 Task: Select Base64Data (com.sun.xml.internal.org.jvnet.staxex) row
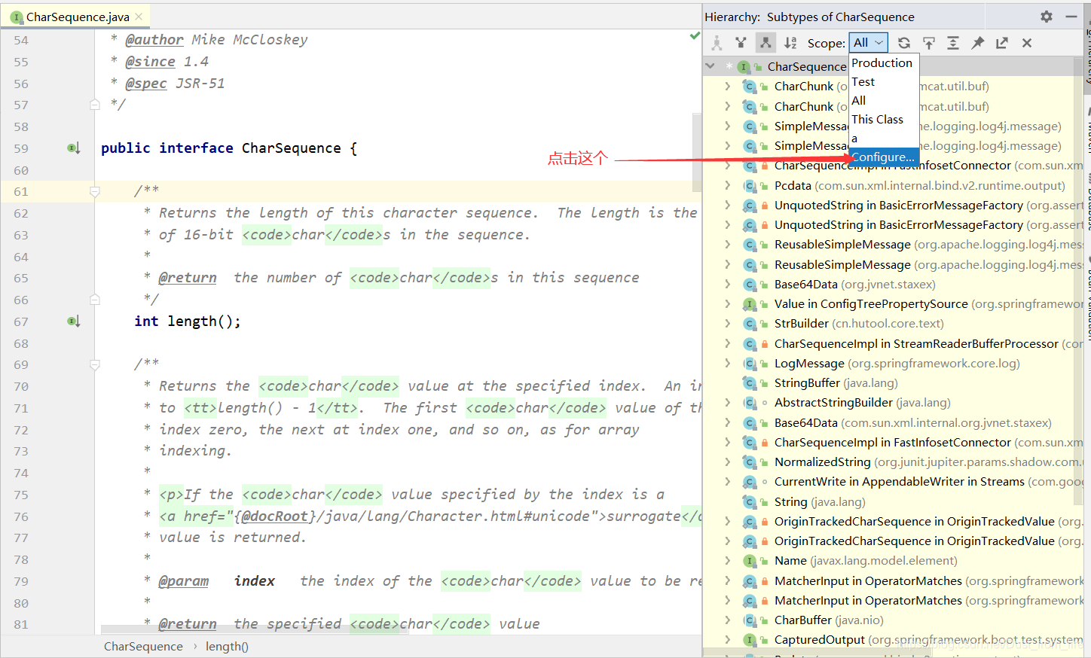(893, 423)
